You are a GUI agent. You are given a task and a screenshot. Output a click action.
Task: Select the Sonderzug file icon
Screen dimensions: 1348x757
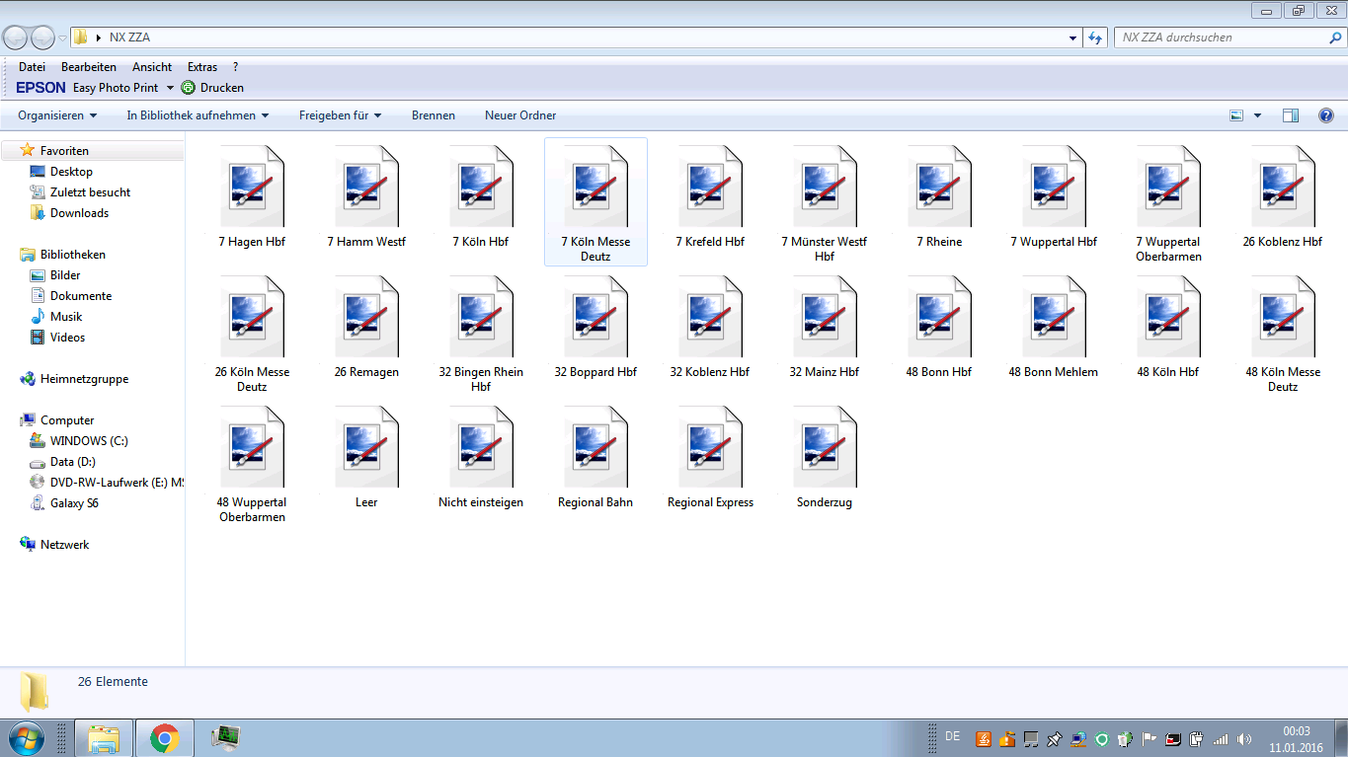coord(825,447)
